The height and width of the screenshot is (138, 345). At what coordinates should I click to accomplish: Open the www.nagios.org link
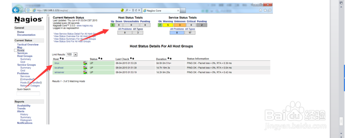[x=85, y=26]
